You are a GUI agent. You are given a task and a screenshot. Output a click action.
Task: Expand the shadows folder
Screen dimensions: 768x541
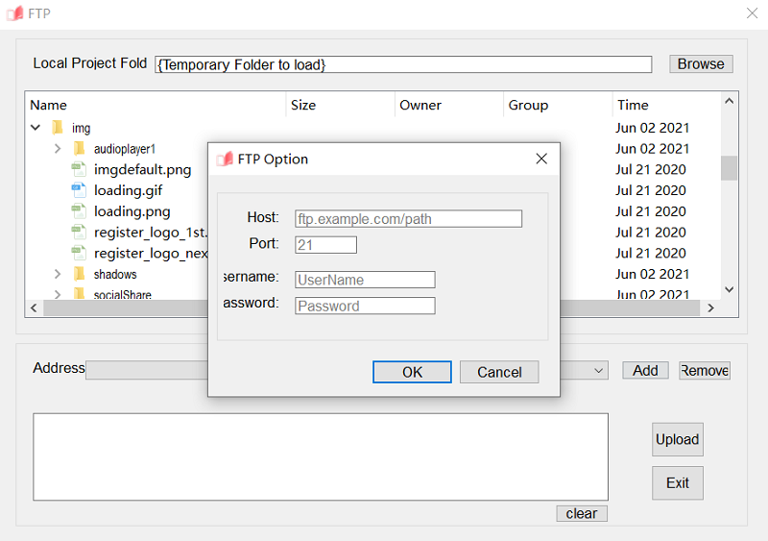(x=58, y=275)
